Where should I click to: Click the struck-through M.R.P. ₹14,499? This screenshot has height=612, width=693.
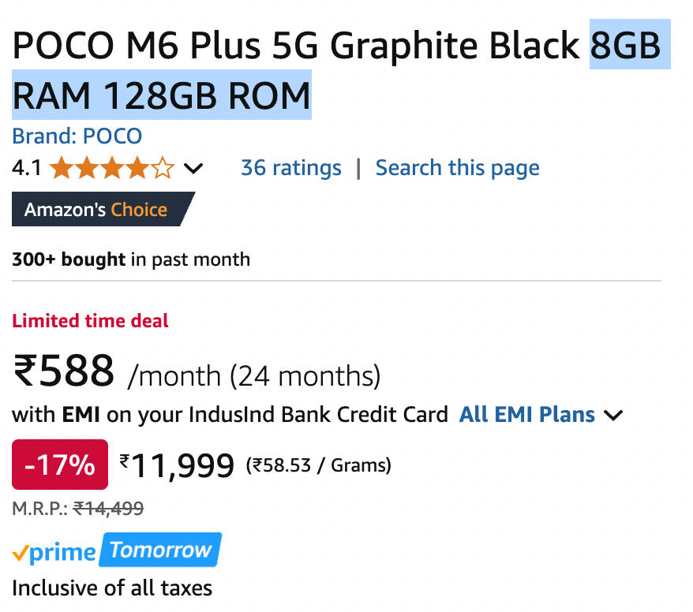pos(108,509)
